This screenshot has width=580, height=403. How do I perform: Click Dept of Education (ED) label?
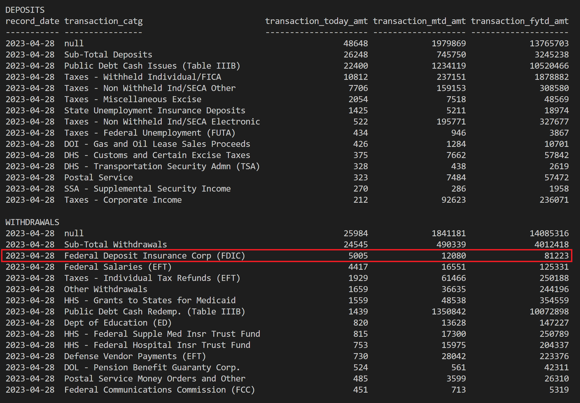pos(117,322)
